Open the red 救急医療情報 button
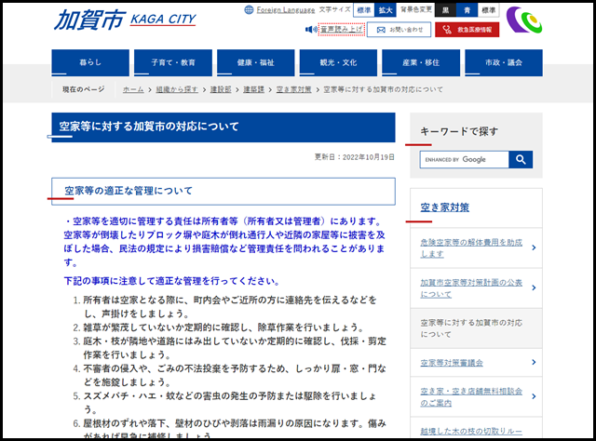 click(467, 30)
